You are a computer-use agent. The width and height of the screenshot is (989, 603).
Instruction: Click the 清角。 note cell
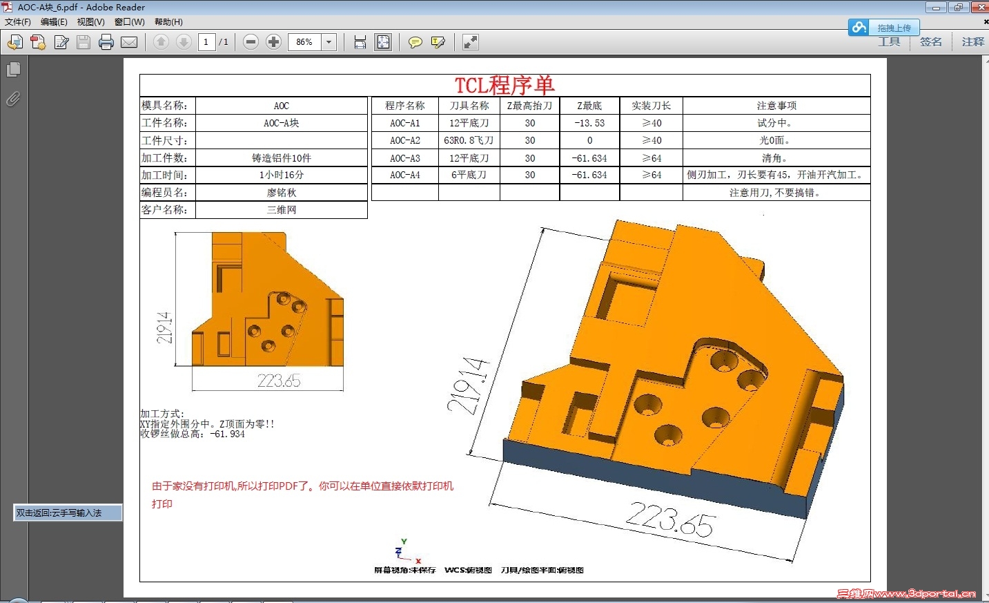776,158
